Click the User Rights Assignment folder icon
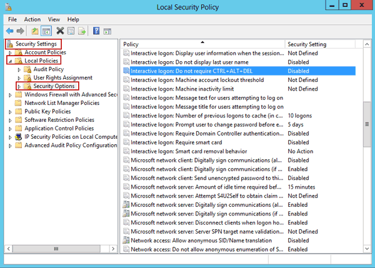 [x=27, y=77]
